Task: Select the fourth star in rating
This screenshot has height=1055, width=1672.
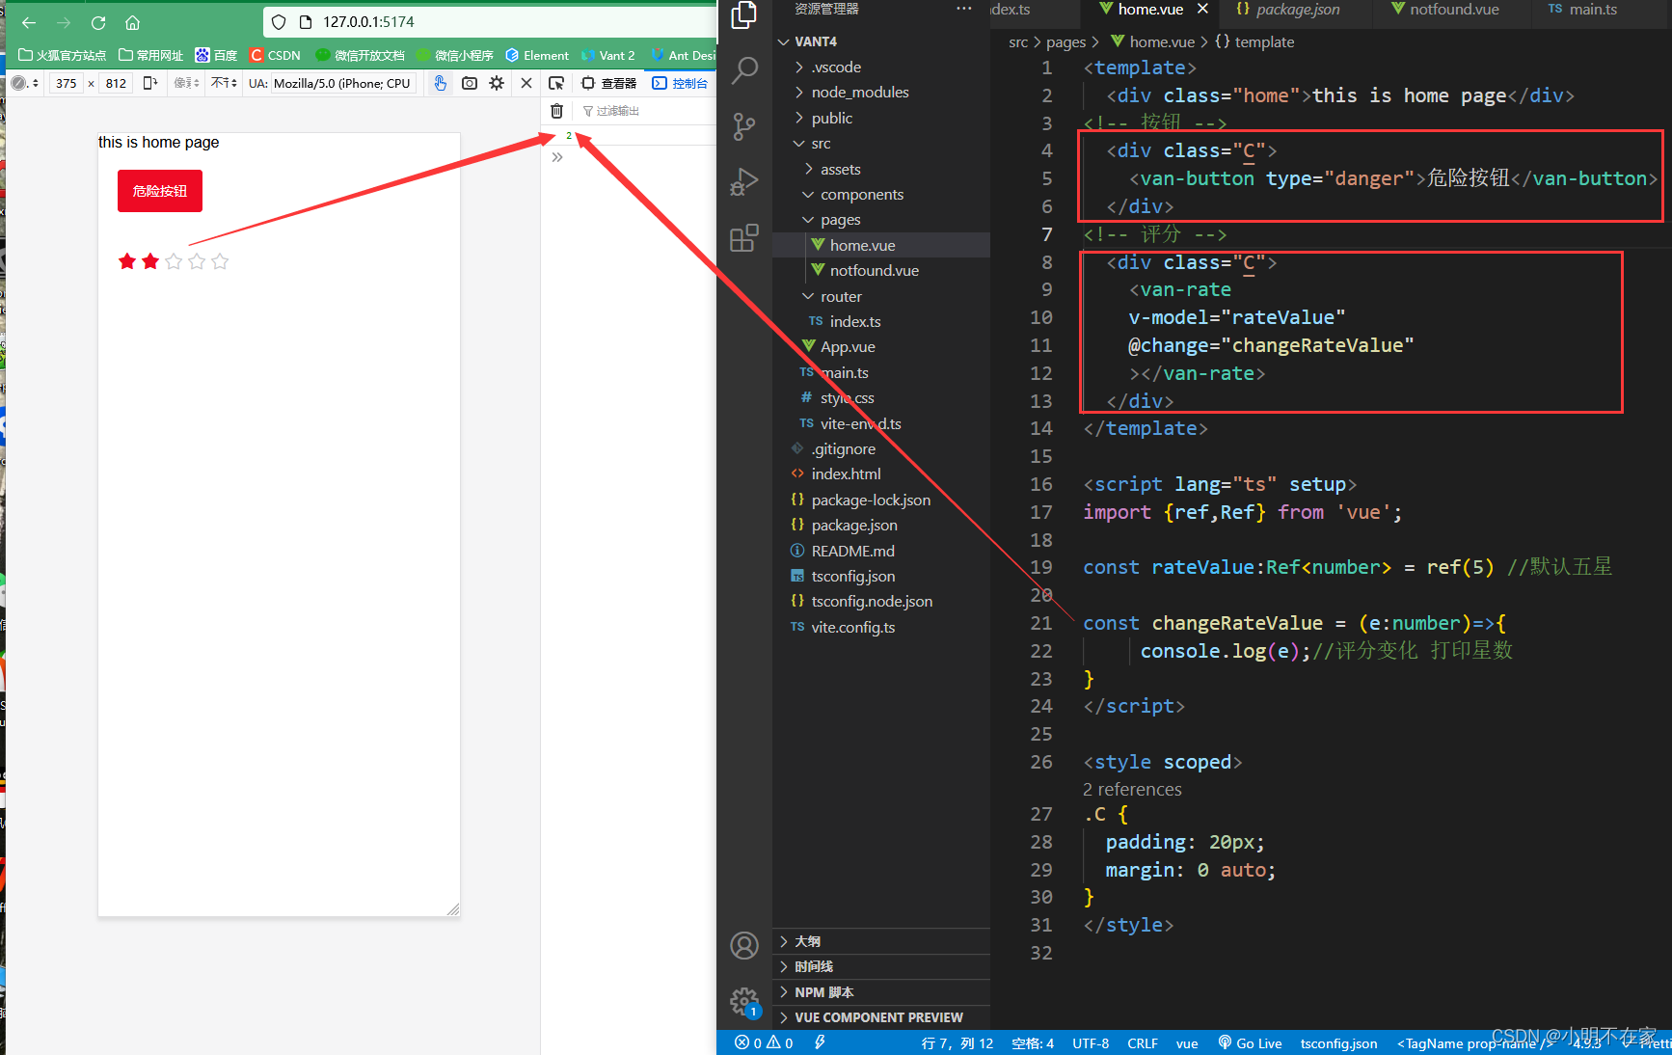Action: pyautogui.click(x=197, y=261)
